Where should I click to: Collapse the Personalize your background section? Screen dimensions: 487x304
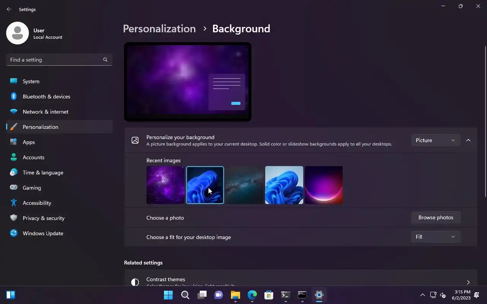point(468,140)
